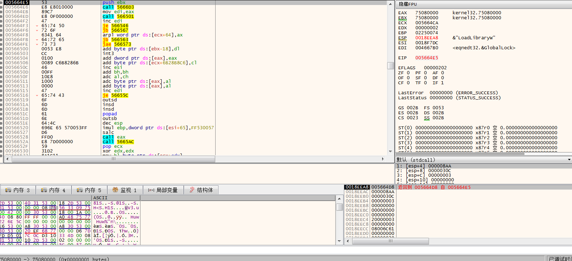Click the 隐藏FPU button
Viewport: 572px width, 261px height.
click(x=408, y=4)
